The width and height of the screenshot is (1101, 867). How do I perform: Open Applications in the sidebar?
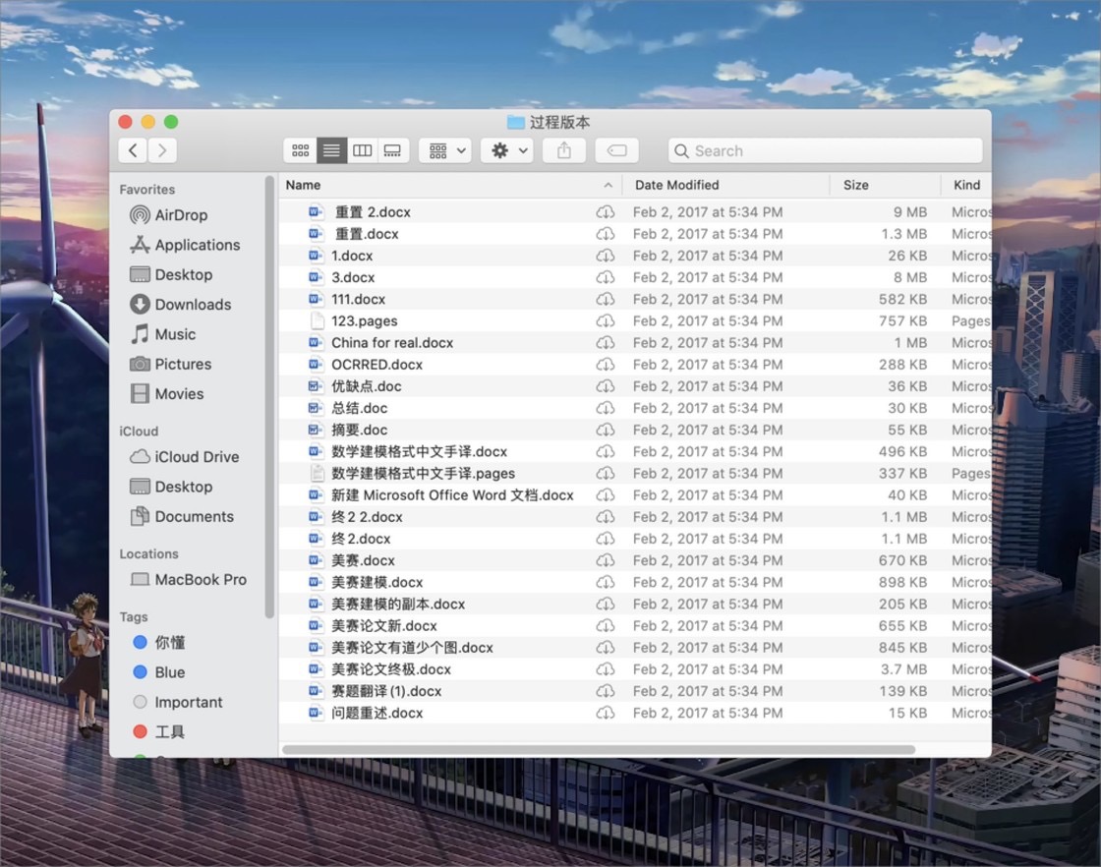(x=185, y=245)
